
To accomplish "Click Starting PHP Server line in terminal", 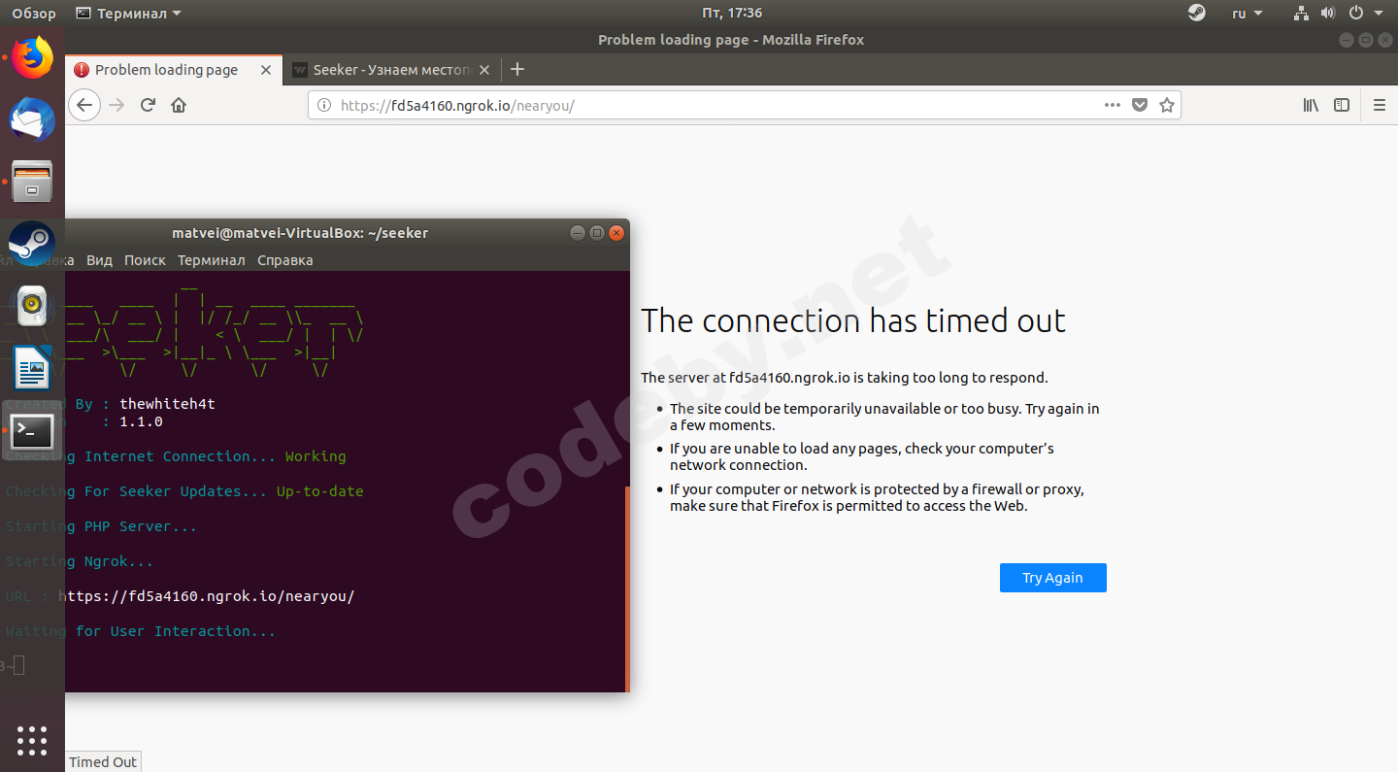I will (x=101, y=526).
